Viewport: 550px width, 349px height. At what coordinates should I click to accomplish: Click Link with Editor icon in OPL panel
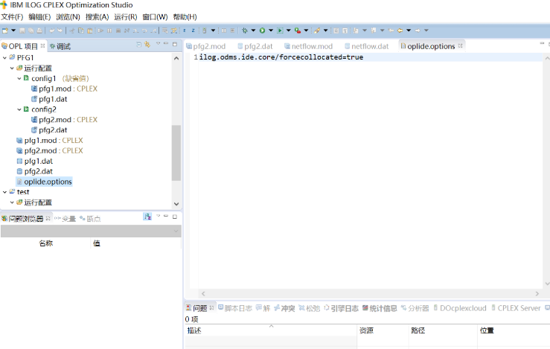[x=147, y=45]
